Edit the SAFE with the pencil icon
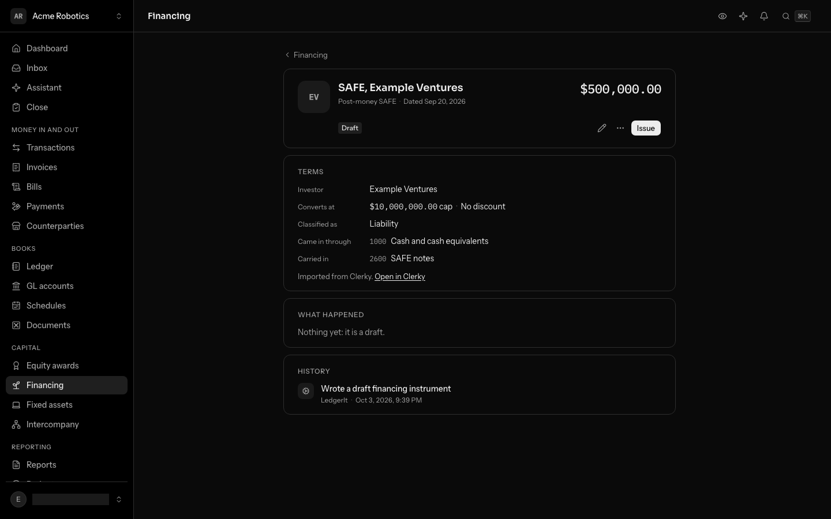The height and width of the screenshot is (519, 831). point(602,128)
